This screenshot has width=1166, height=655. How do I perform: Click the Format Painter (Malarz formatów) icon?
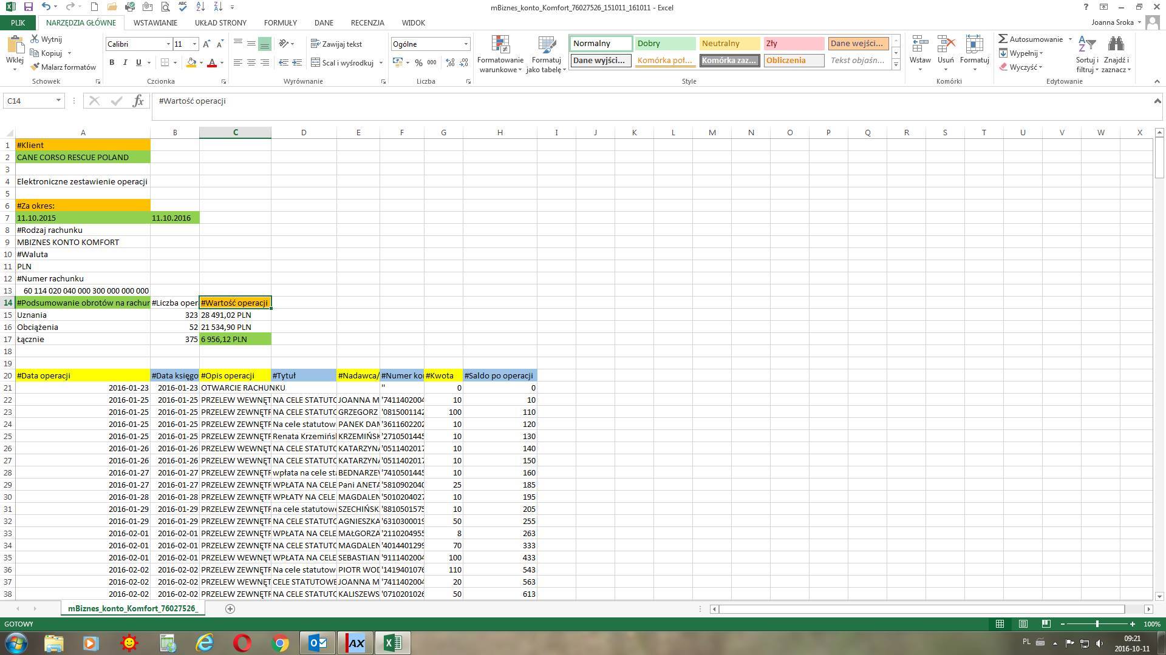pyautogui.click(x=35, y=67)
